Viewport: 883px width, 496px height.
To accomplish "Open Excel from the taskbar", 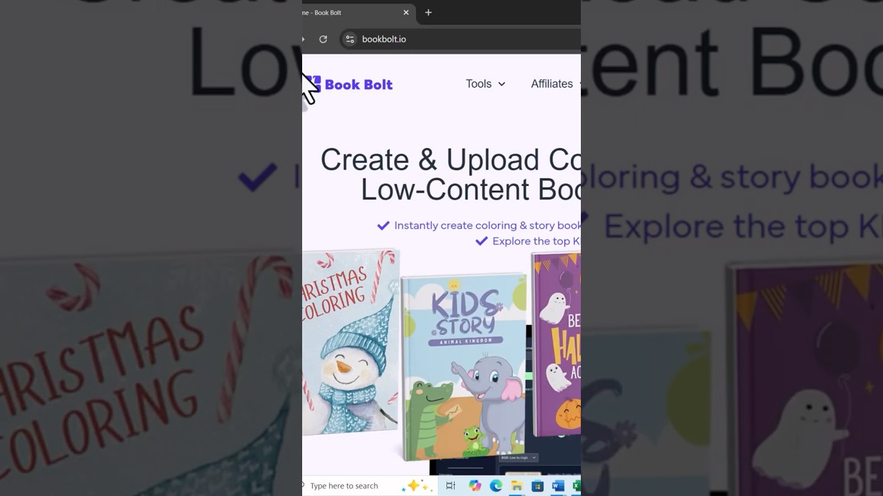I will click(576, 486).
